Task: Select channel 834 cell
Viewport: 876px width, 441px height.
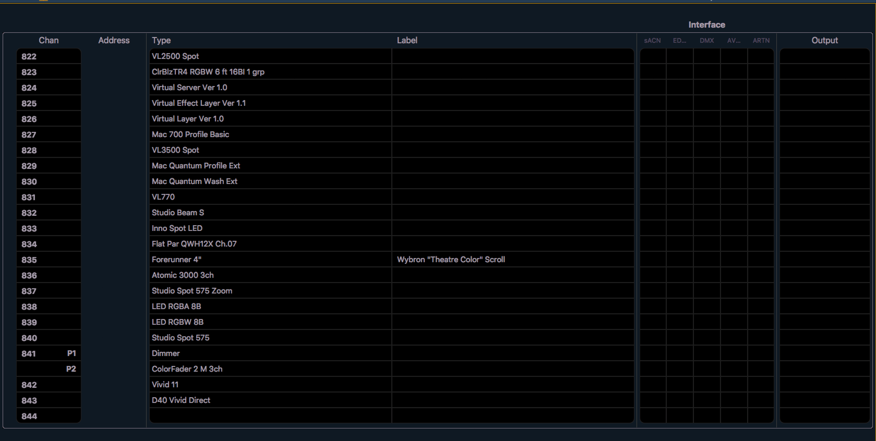Action: tap(49, 244)
